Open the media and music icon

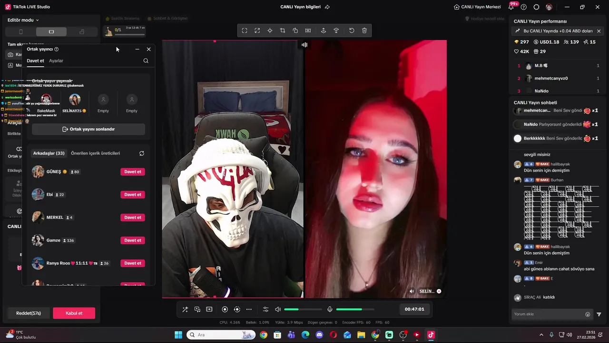tap(197, 309)
